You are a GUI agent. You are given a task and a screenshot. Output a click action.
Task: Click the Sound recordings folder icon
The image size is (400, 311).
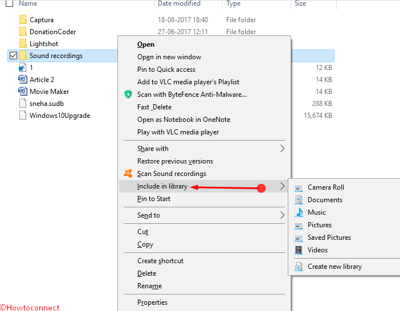click(x=23, y=56)
